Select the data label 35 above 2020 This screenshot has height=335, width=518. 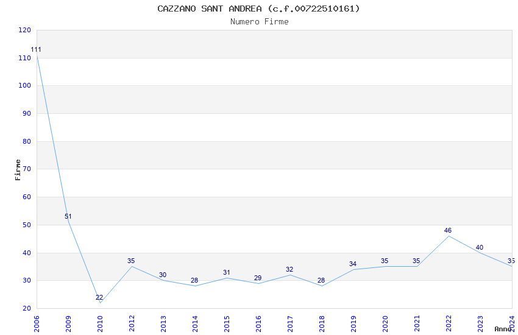(x=385, y=261)
